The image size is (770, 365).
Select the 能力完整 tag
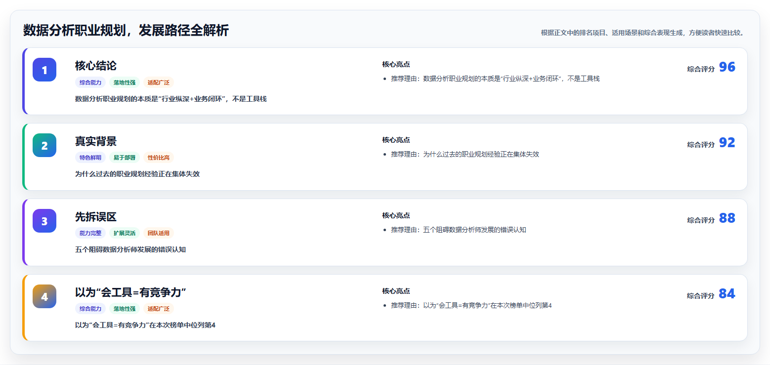pos(90,233)
